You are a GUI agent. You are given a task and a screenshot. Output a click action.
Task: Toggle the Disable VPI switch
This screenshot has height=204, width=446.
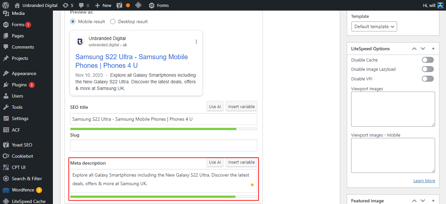pos(427,79)
